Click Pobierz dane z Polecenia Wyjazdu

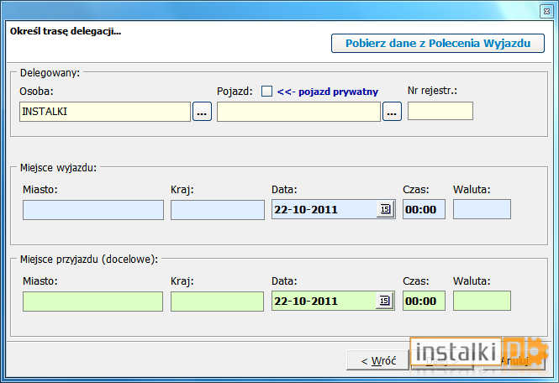pyautogui.click(x=438, y=44)
